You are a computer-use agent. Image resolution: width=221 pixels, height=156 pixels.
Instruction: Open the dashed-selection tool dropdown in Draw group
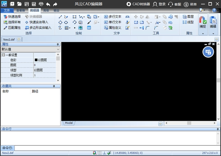click(98, 17)
